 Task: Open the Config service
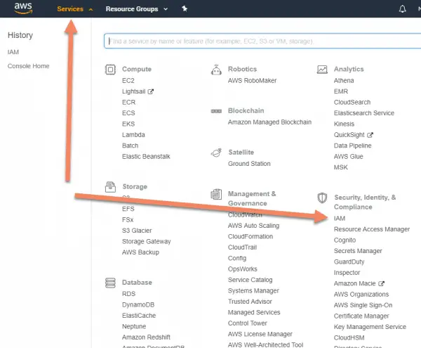click(237, 258)
